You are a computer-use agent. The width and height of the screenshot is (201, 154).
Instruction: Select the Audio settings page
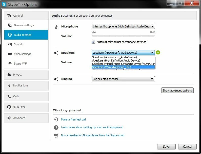coord(26,35)
